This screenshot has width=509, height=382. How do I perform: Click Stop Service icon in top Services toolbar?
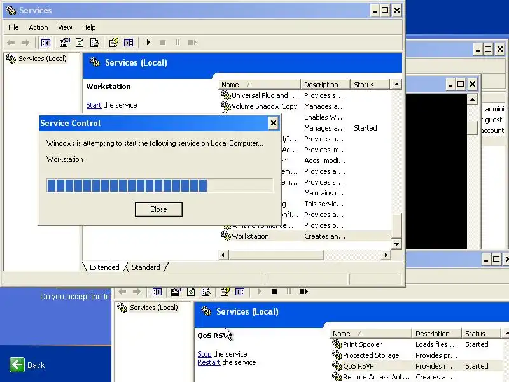coord(163,43)
